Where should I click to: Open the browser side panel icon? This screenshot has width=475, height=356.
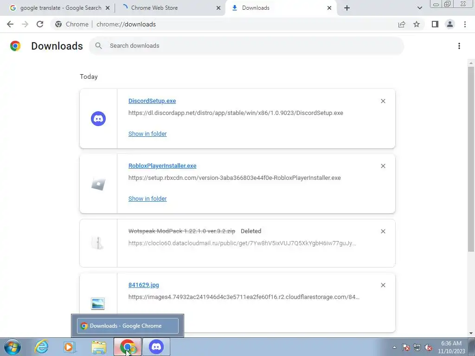point(435,24)
